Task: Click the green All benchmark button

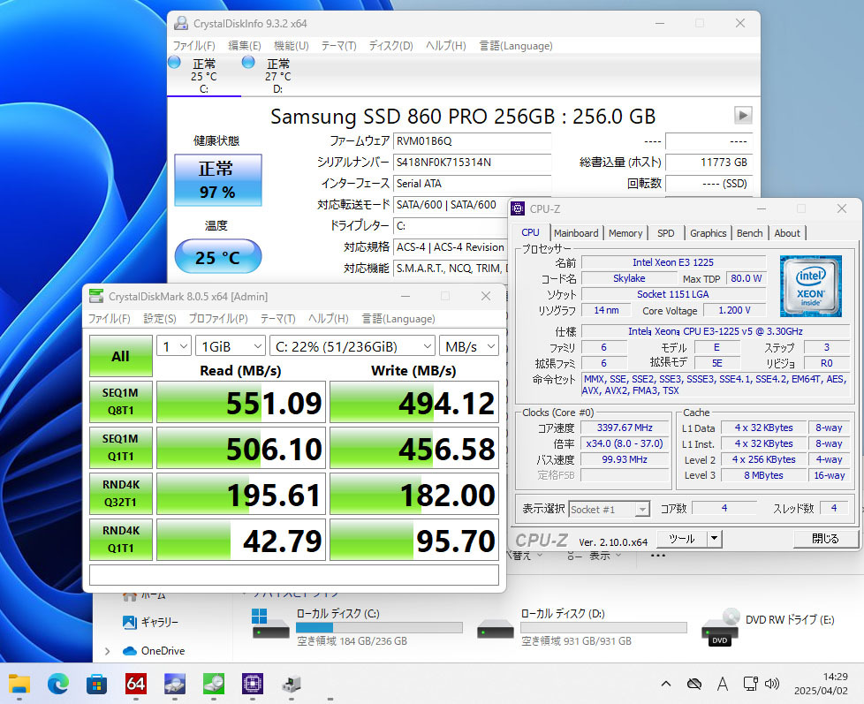Action: [x=121, y=356]
